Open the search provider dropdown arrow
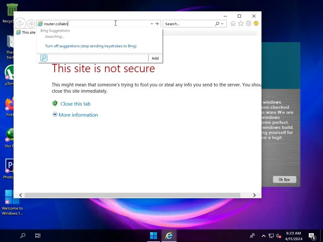The width and height of the screenshot is (323, 242). click(x=222, y=24)
